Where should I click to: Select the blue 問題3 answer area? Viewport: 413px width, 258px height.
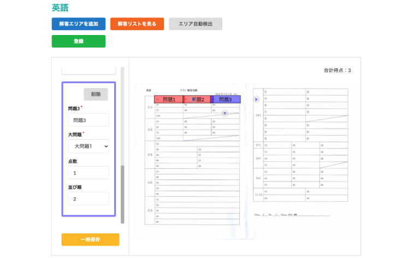pyautogui.click(x=226, y=99)
